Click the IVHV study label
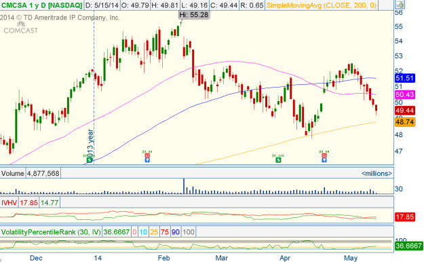This screenshot has height=262, width=424. (x=9, y=202)
